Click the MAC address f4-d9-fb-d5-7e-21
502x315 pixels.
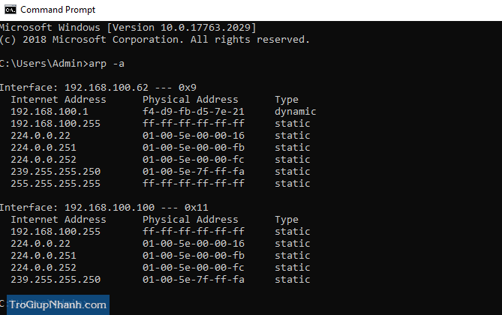194,111
